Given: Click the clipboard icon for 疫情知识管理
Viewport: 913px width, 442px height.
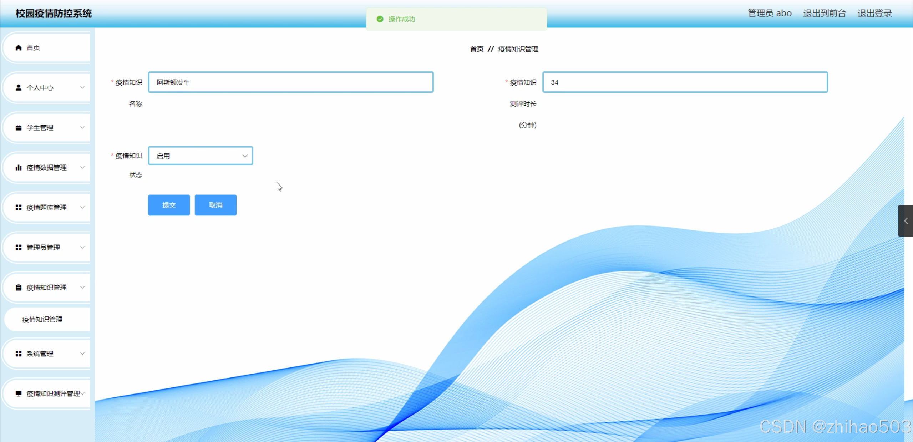Looking at the screenshot, I should click(19, 288).
